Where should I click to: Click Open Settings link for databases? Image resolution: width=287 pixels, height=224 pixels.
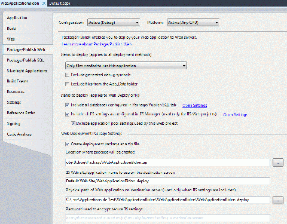[195, 105]
